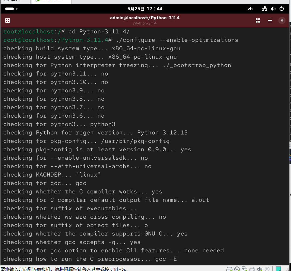The height and width of the screenshot is (271, 291).
Task: Switch input method using the zh indicator
Action: pyautogui.click(x=250, y=9)
